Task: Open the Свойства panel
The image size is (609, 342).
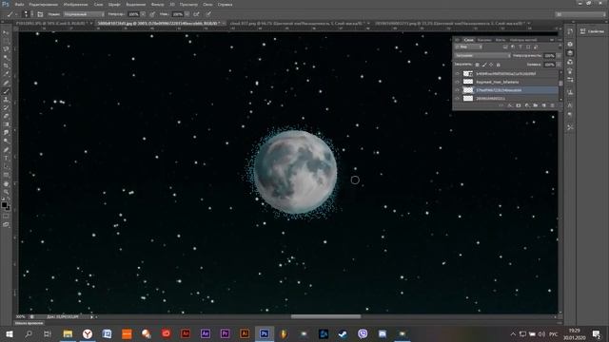Action: pos(592,31)
